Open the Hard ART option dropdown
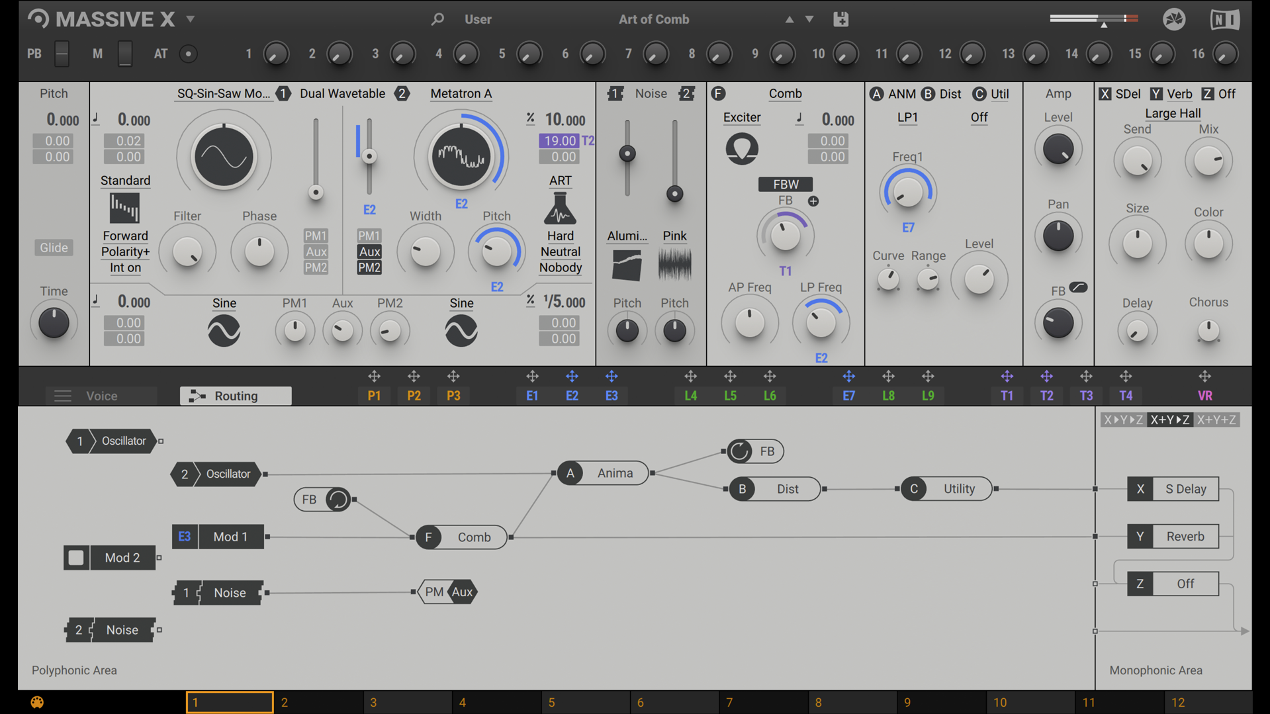This screenshot has width=1270, height=714. (560, 236)
